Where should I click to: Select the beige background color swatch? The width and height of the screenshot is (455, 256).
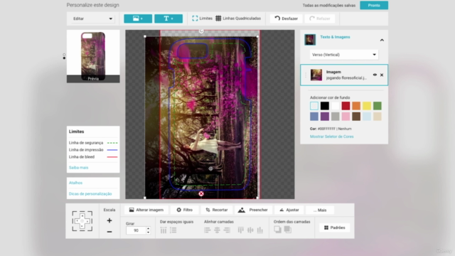coord(378,117)
